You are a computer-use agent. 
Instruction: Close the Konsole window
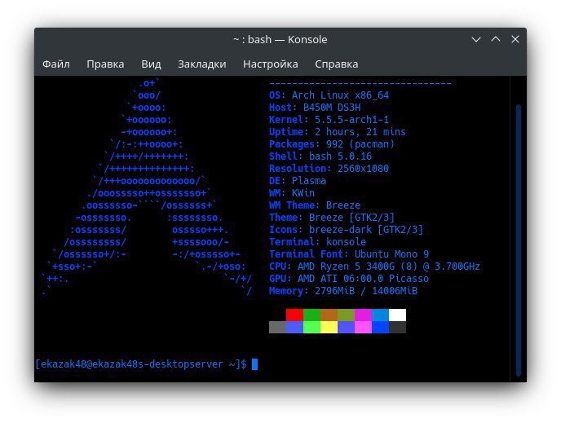[x=515, y=39]
